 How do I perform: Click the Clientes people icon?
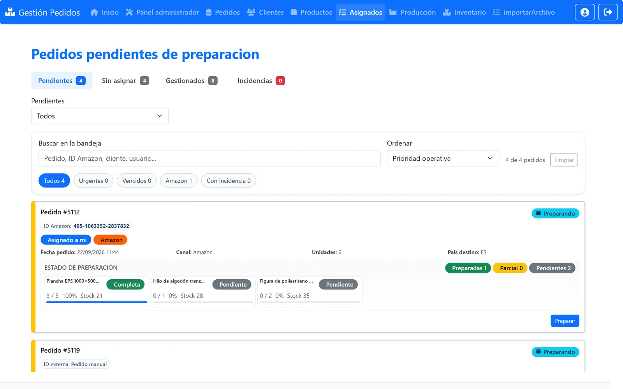(x=251, y=12)
